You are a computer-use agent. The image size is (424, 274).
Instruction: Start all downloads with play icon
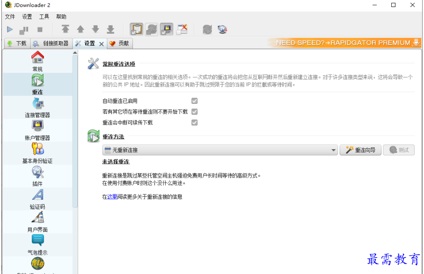coord(10,29)
